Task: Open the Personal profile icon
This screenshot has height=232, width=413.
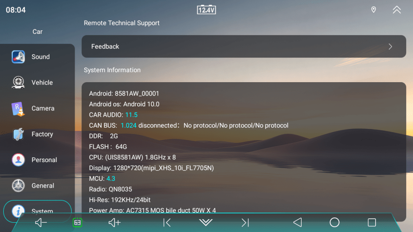Action: click(x=18, y=160)
